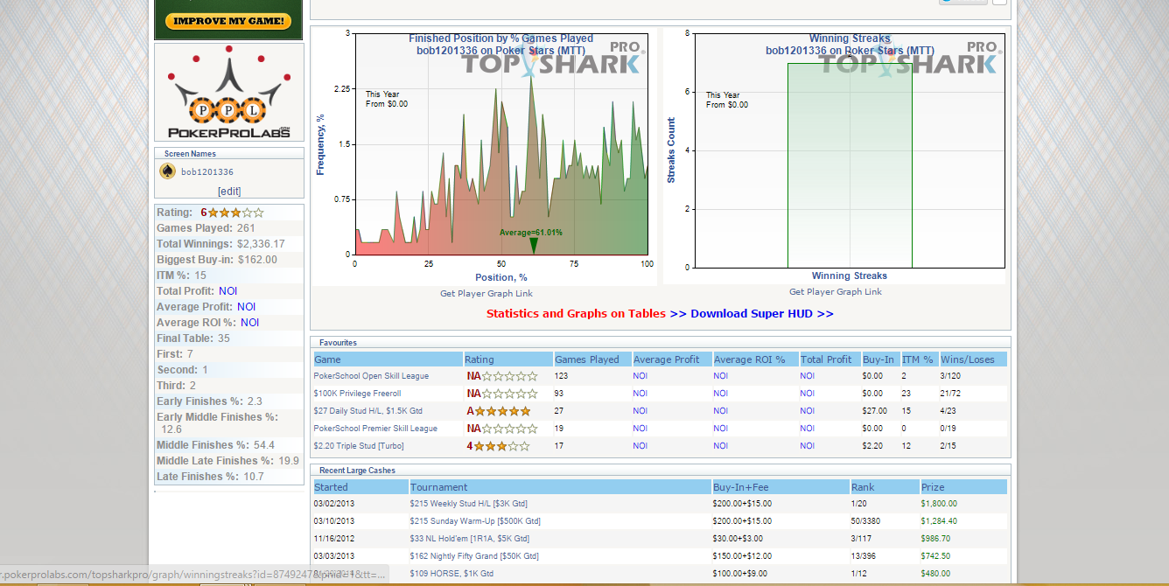Viewport: 1169px width, 586px height.
Task: Sort Recent Large Cashes by Started header
Action: click(360, 487)
